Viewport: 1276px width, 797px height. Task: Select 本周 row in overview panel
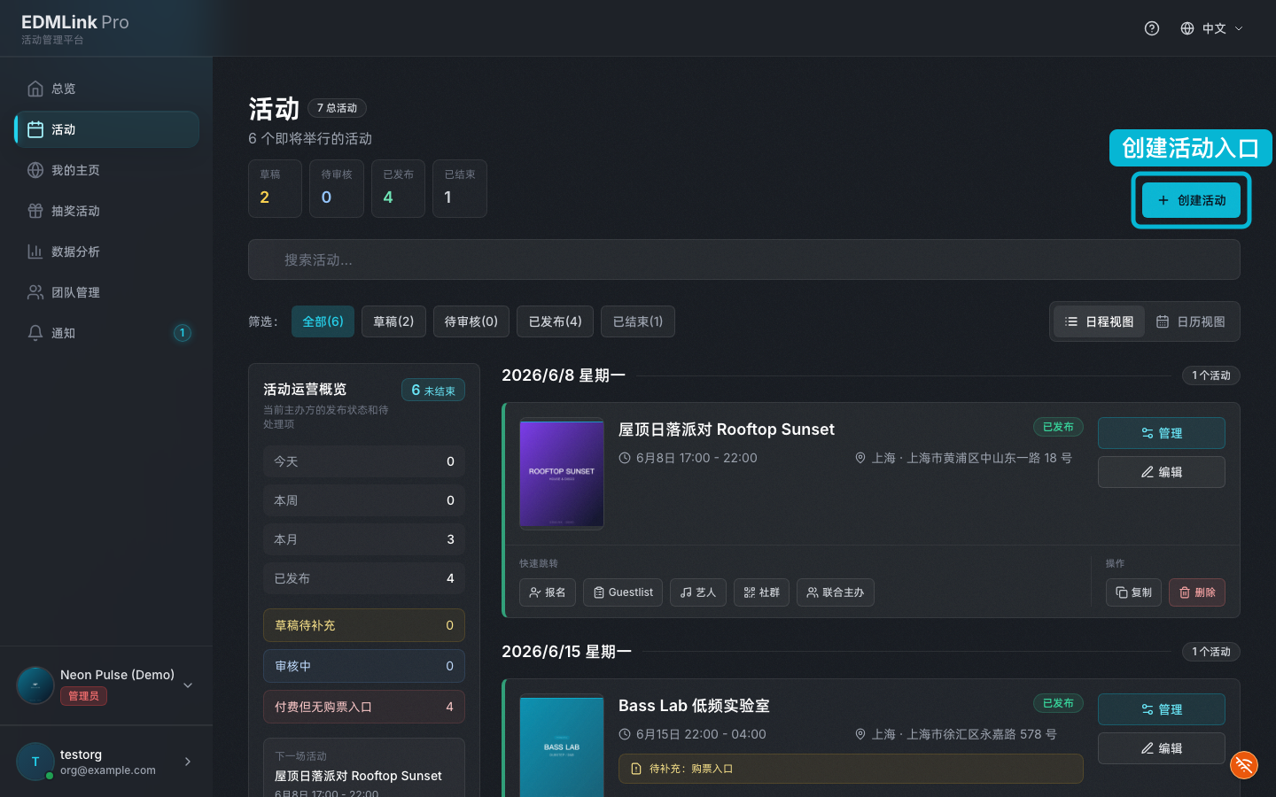(364, 500)
